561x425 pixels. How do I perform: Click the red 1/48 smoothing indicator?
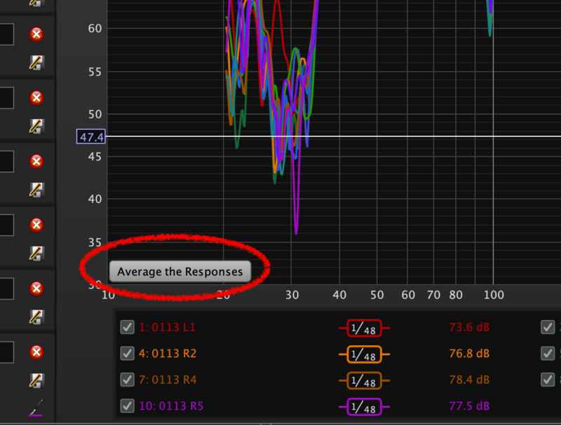pyautogui.click(x=364, y=328)
